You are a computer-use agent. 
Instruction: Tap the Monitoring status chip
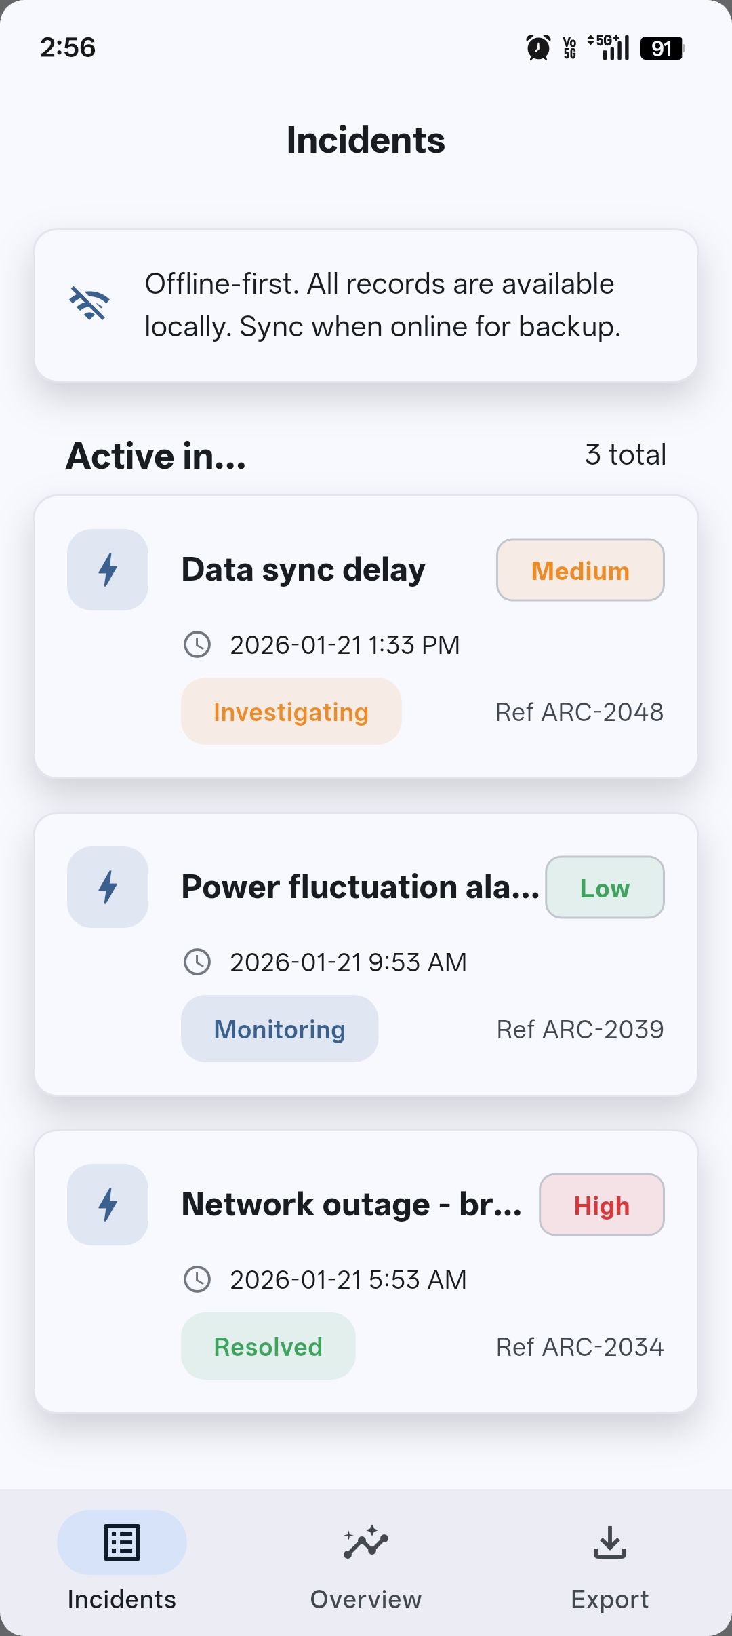[279, 1029]
